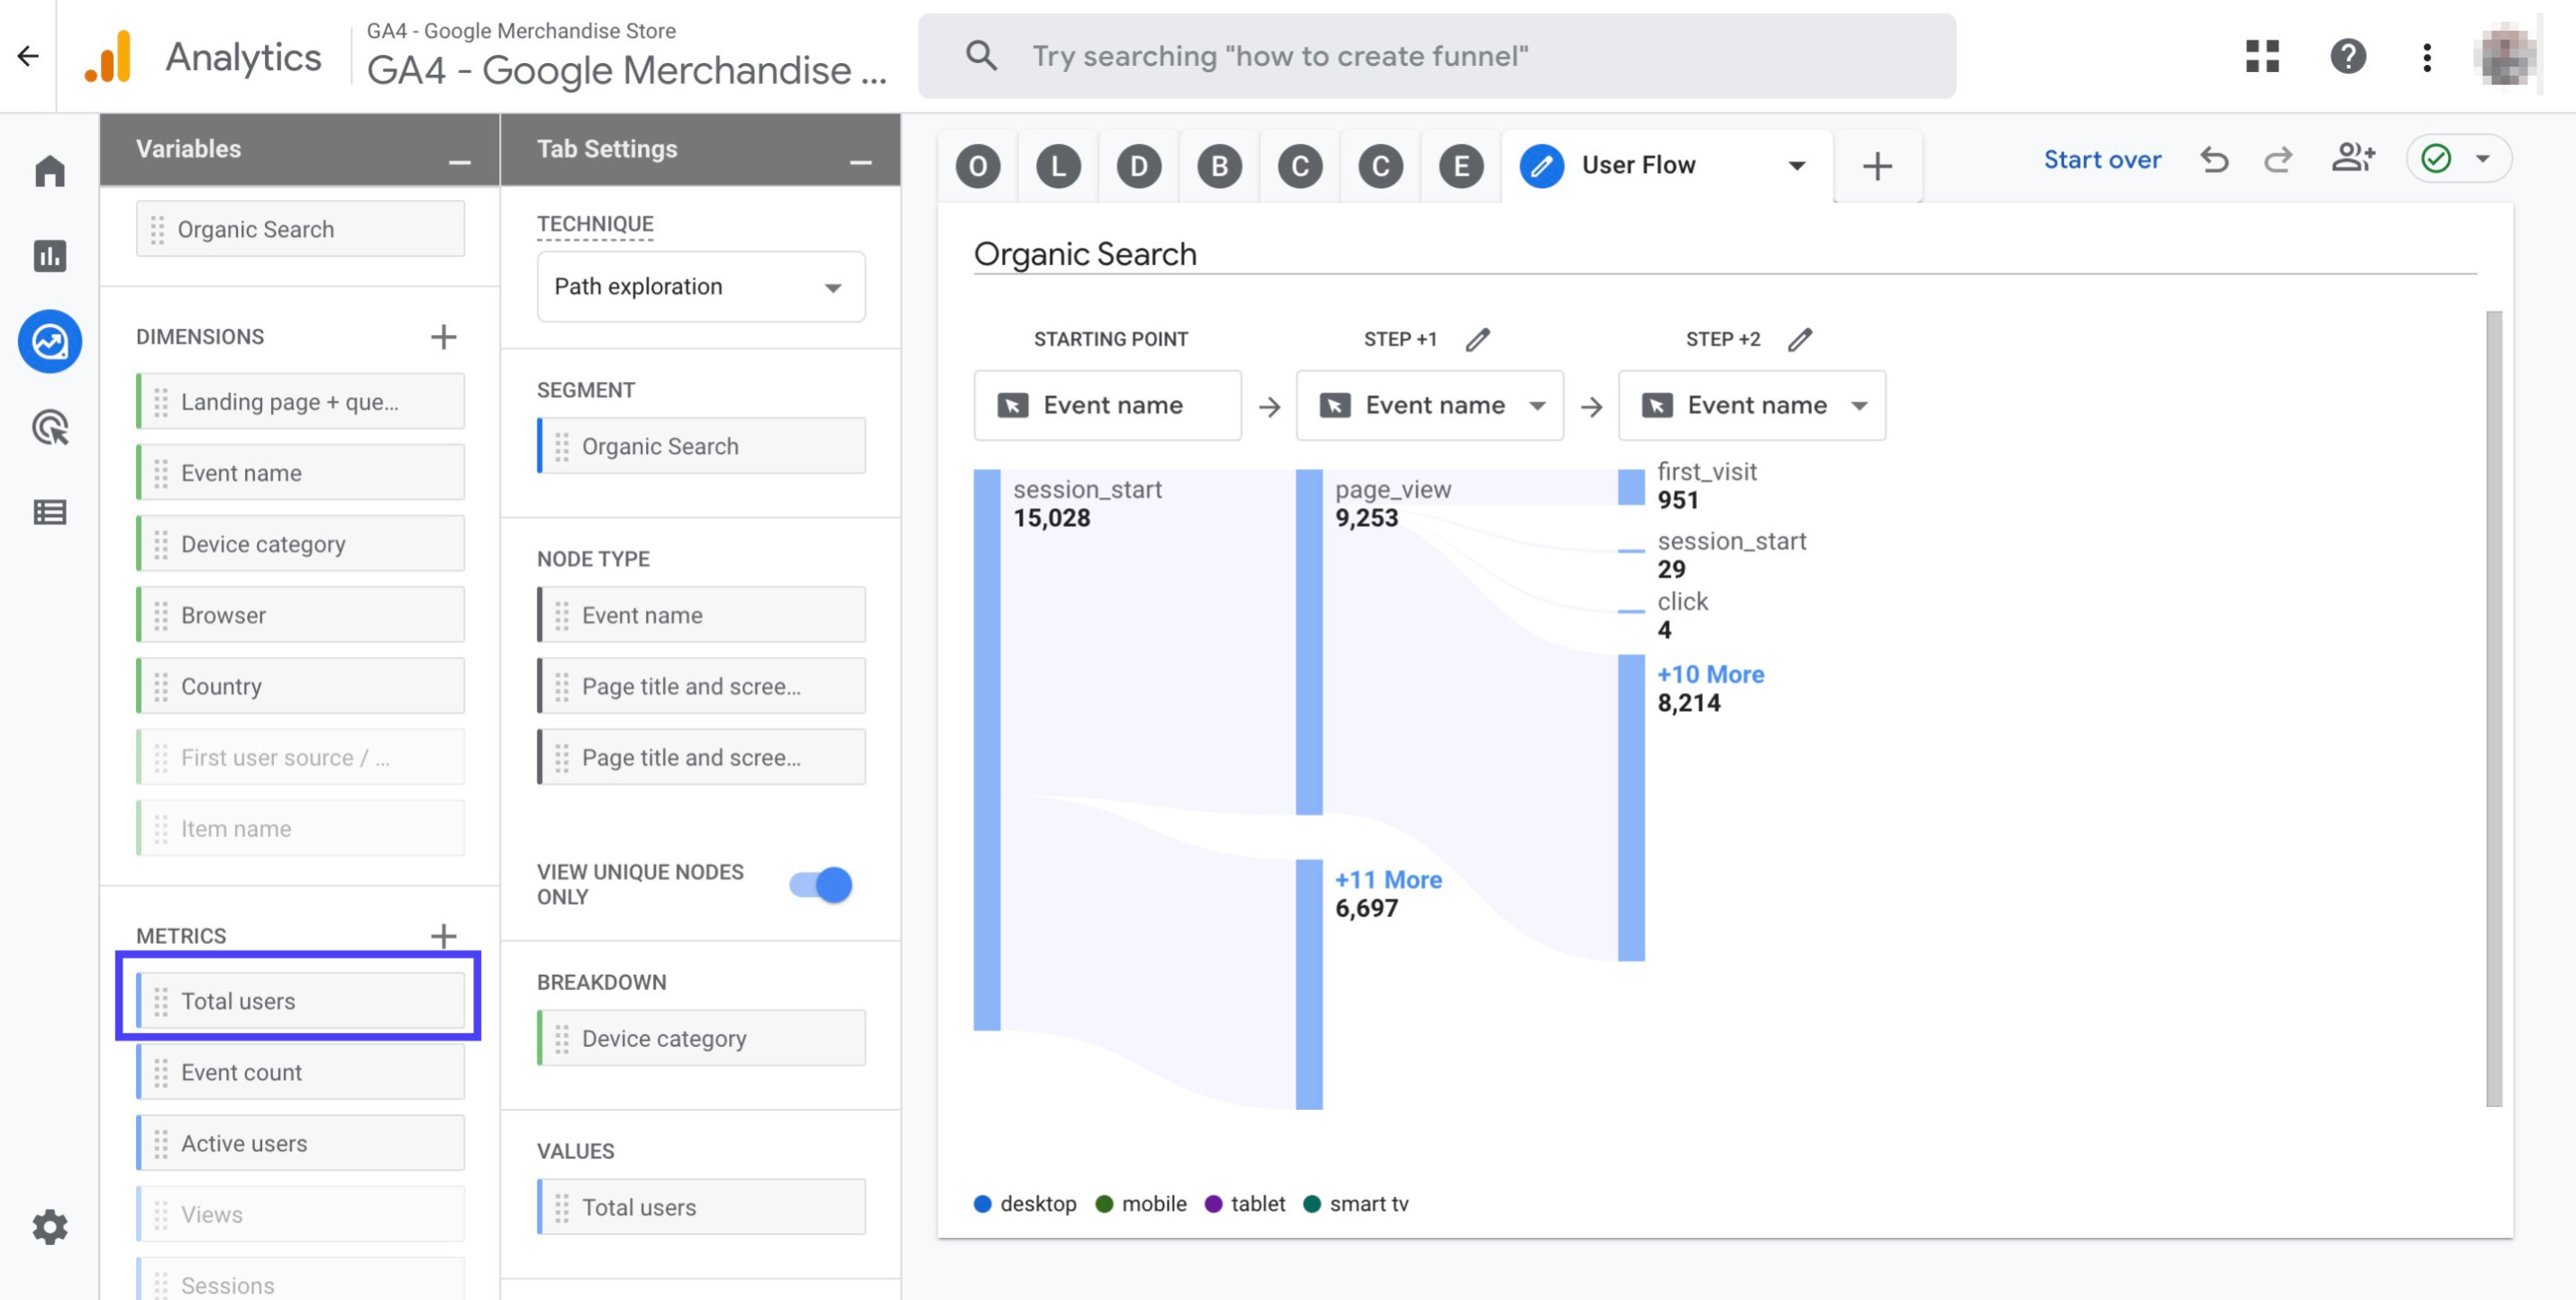The height and width of the screenshot is (1300, 2576).
Task: Edit STEP +2 with pencil icon
Action: tap(1799, 339)
